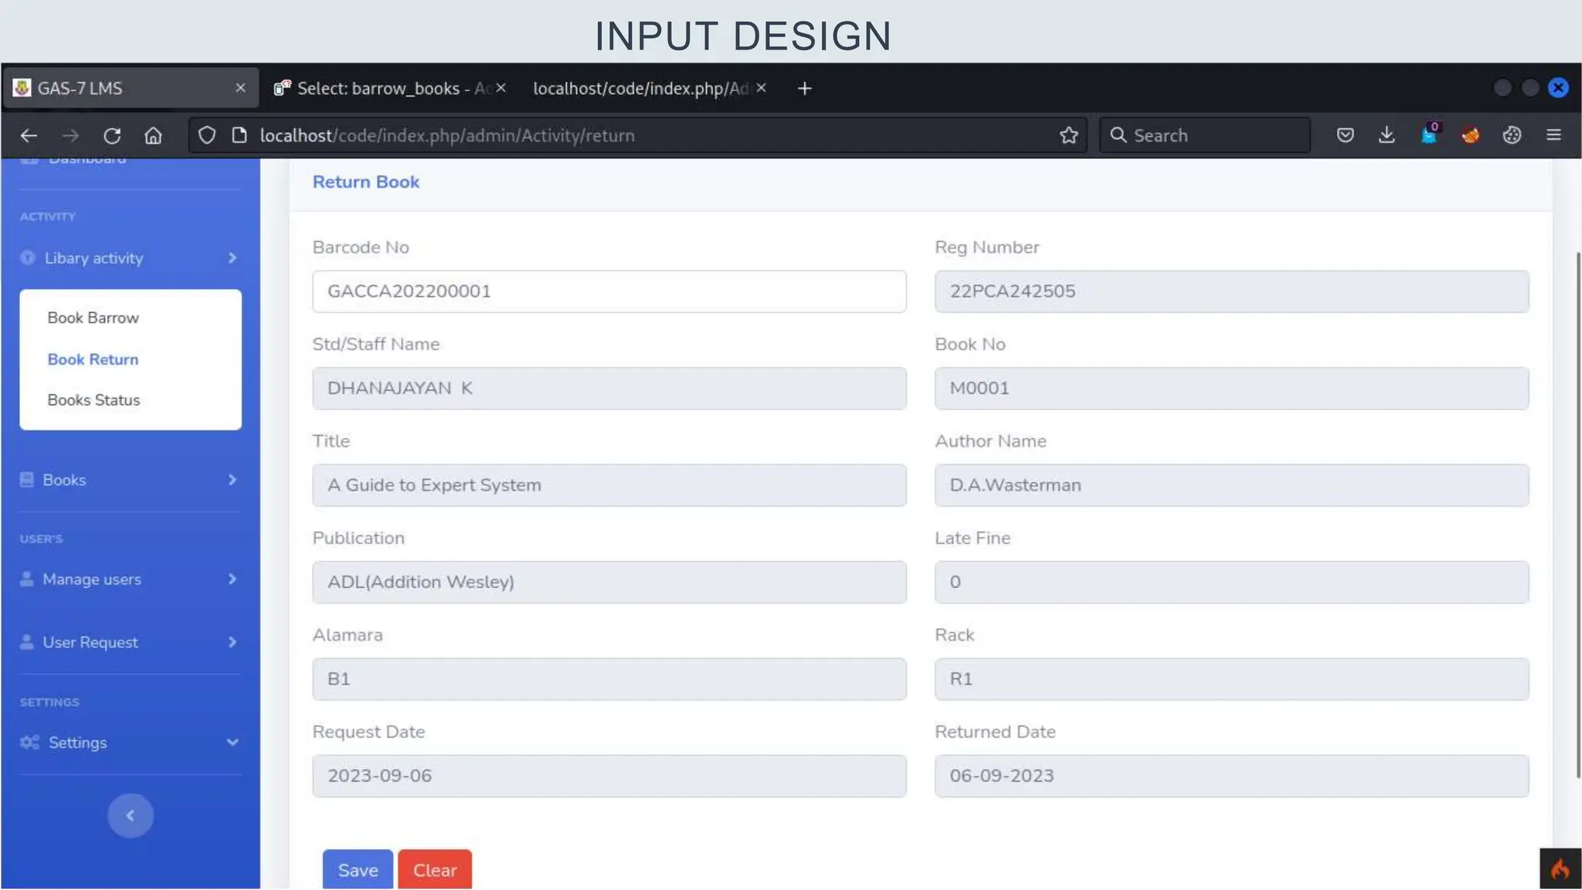The height and width of the screenshot is (890, 1582).
Task: Click the Request Date field
Action: pyautogui.click(x=609, y=776)
